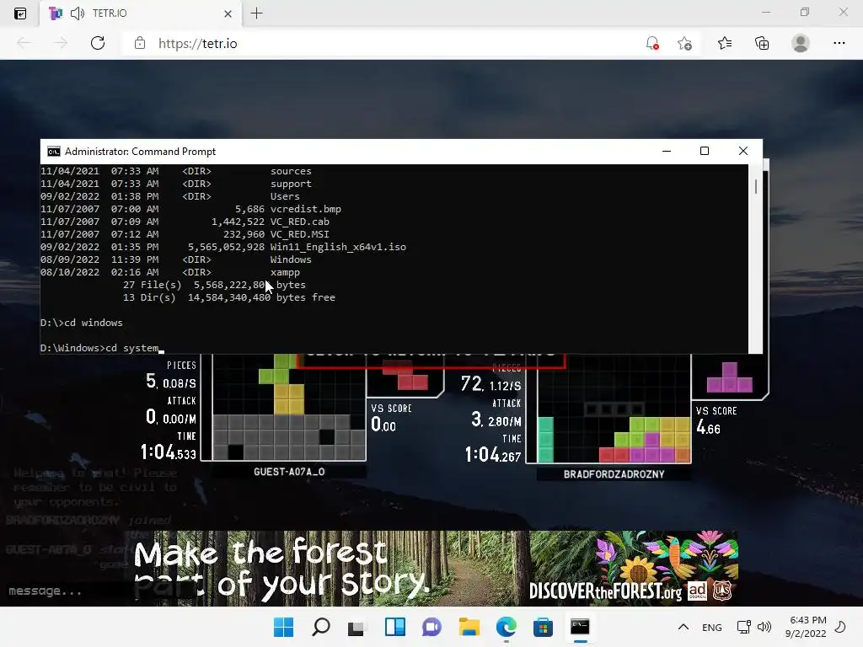Click VS SCORE 0.00 value
Screen dimensions: 863x647
pos(383,425)
